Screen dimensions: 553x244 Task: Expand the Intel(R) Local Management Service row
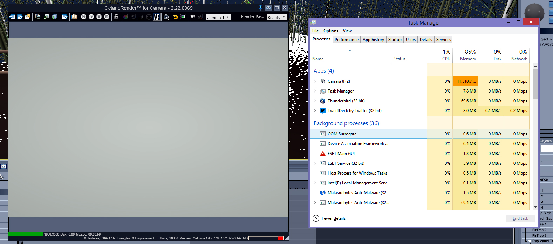315,183
